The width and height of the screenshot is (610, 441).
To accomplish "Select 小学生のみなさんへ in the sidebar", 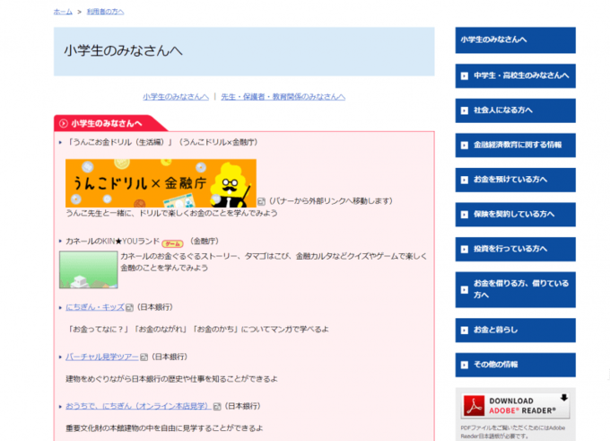I will [x=515, y=40].
